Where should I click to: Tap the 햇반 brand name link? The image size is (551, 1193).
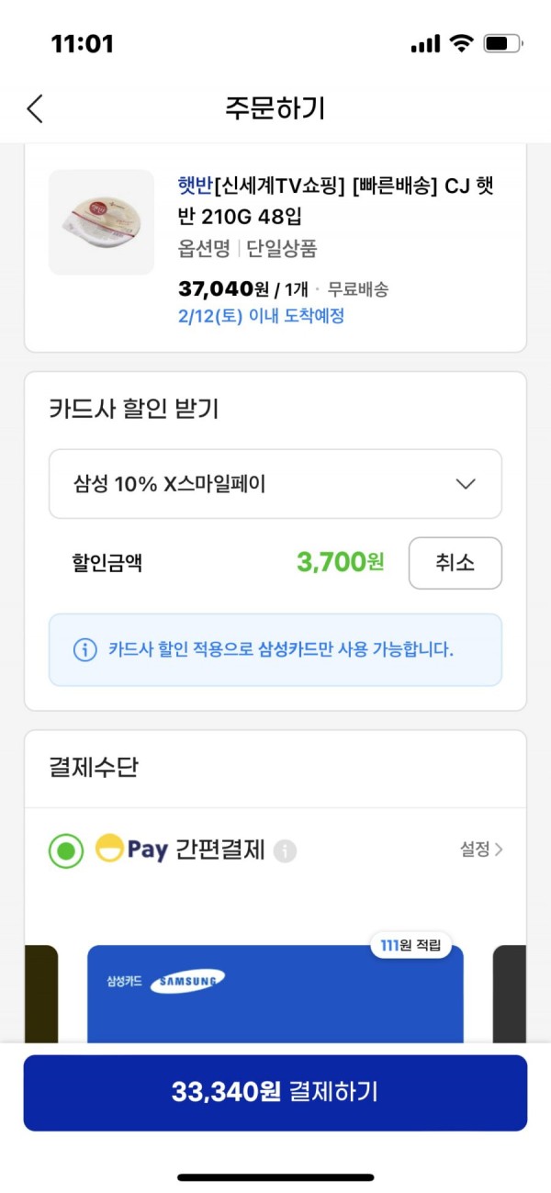195,186
